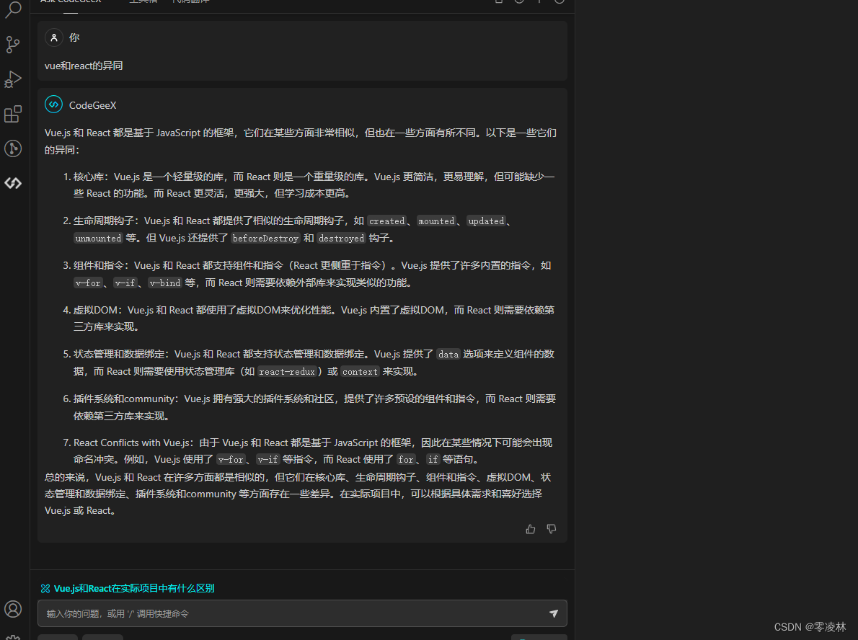The height and width of the screenshot is (640, 858).
Task: Click list item 6 heading 插件系统和community
Action: pos(124,399)
